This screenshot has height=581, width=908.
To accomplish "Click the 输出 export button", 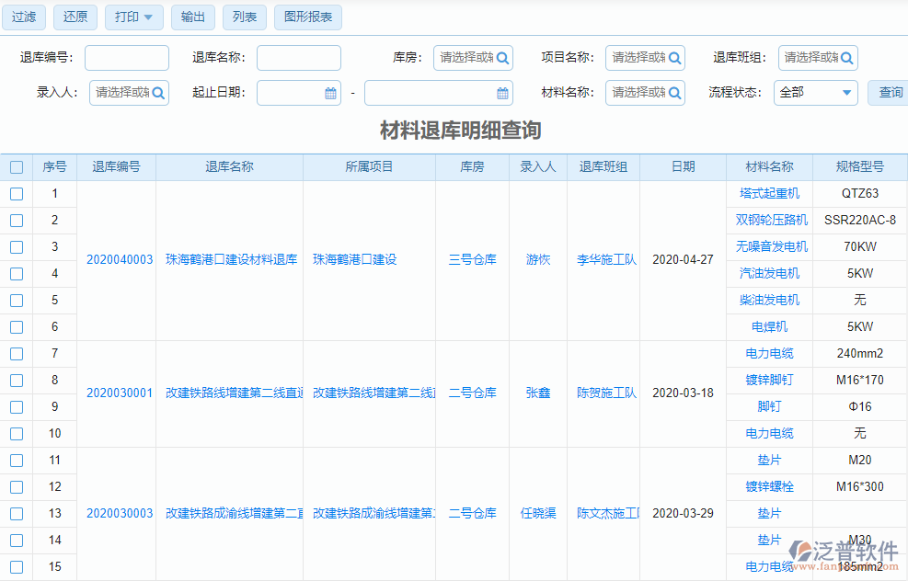I will 192,17.
